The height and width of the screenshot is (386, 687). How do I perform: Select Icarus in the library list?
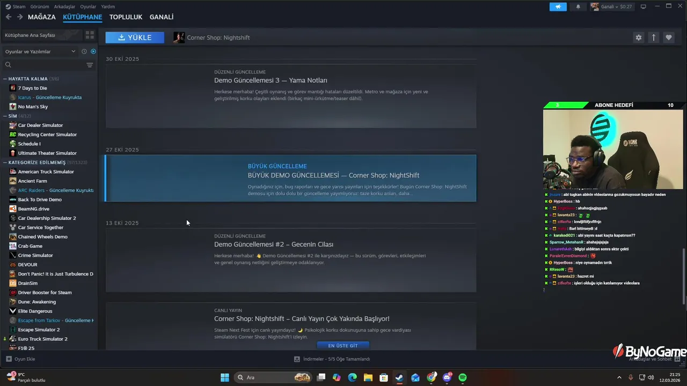tap(50, 97)
